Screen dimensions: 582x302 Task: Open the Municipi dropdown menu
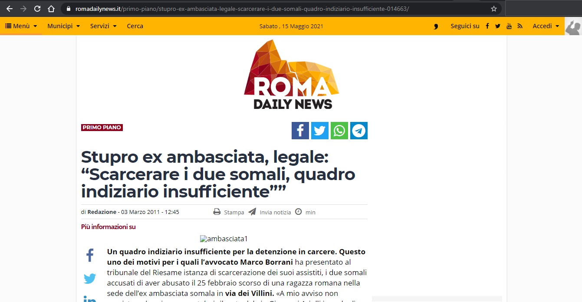point(64,26)
